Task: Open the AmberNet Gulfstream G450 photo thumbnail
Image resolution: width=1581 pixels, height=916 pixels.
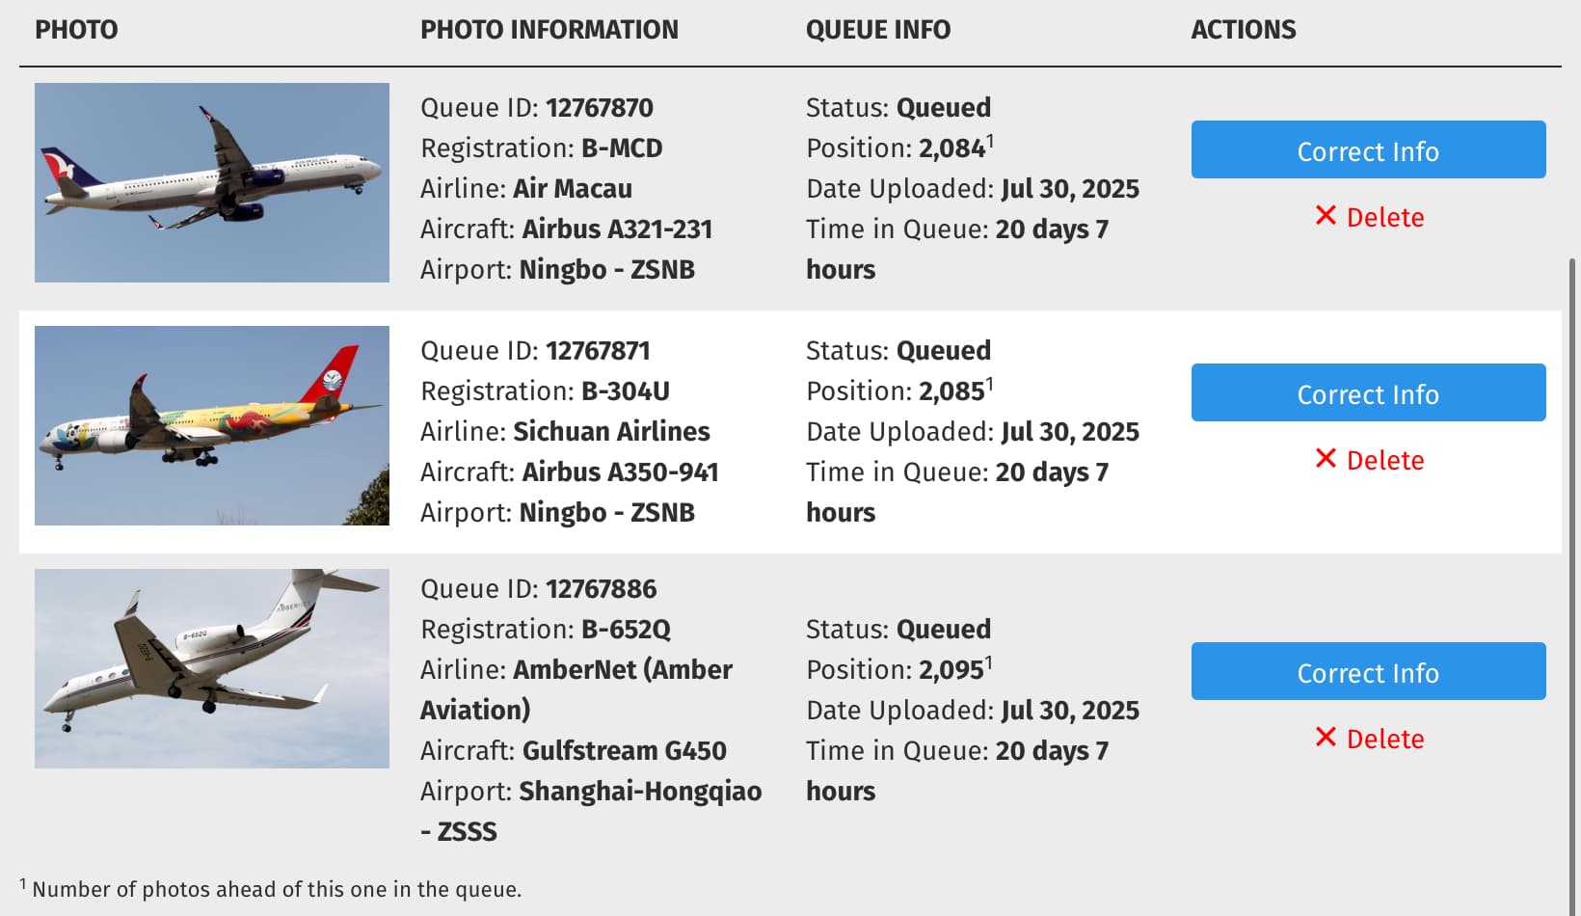Action: click(212, 669)
